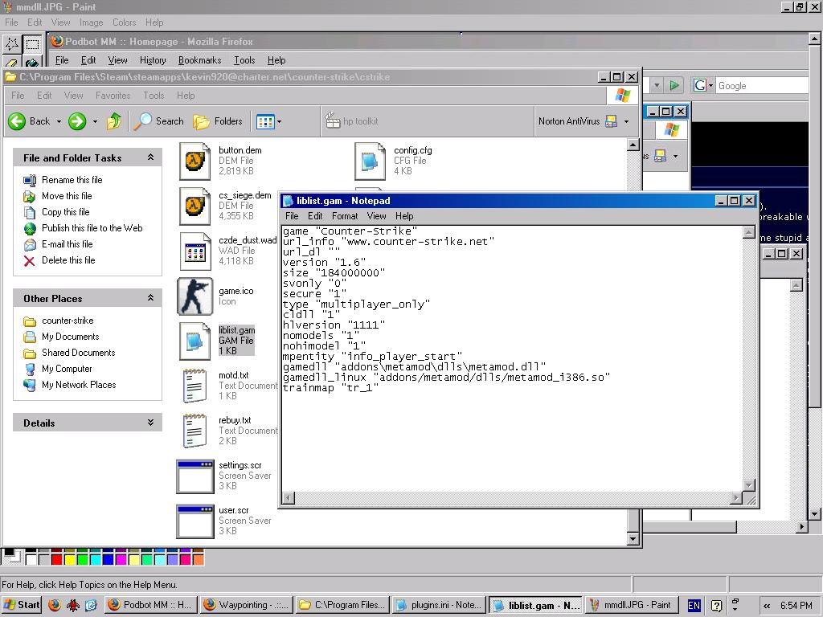Image resolution: width=823 pixels, height=617 pixels.
Task: Select config.cfg file icon
Action: coord(370,161)
